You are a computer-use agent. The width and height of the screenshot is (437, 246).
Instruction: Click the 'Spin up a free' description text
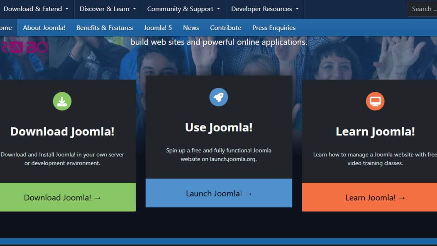point(219,155)
